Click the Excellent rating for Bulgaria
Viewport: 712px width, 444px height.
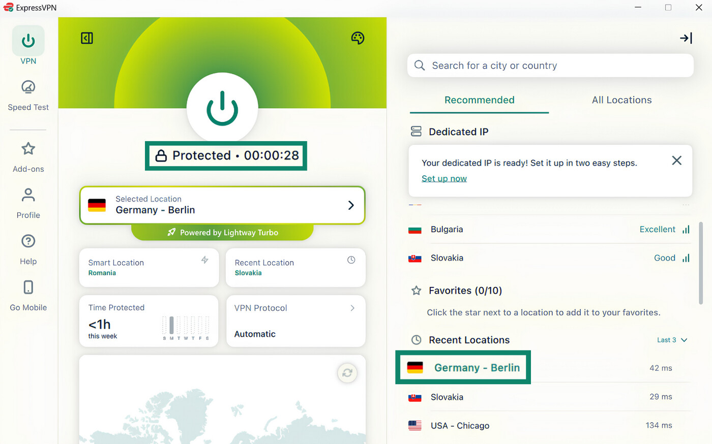click(657, 230)
